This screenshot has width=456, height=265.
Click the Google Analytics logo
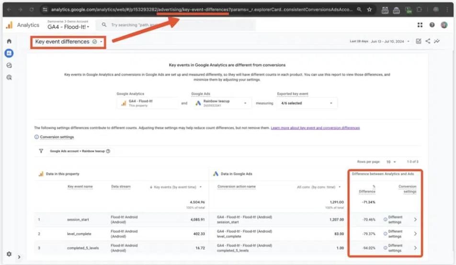[x=9, y=25]
